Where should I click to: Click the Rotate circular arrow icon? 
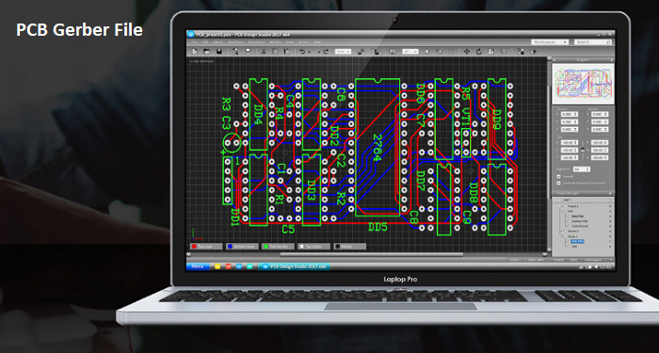(x=479, y=51)
